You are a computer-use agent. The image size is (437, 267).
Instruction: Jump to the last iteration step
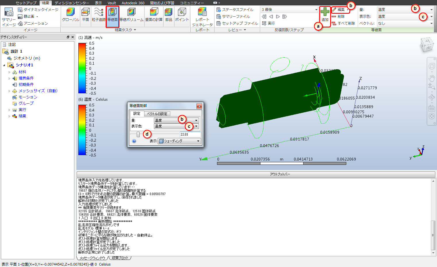(x=285, y=17)
